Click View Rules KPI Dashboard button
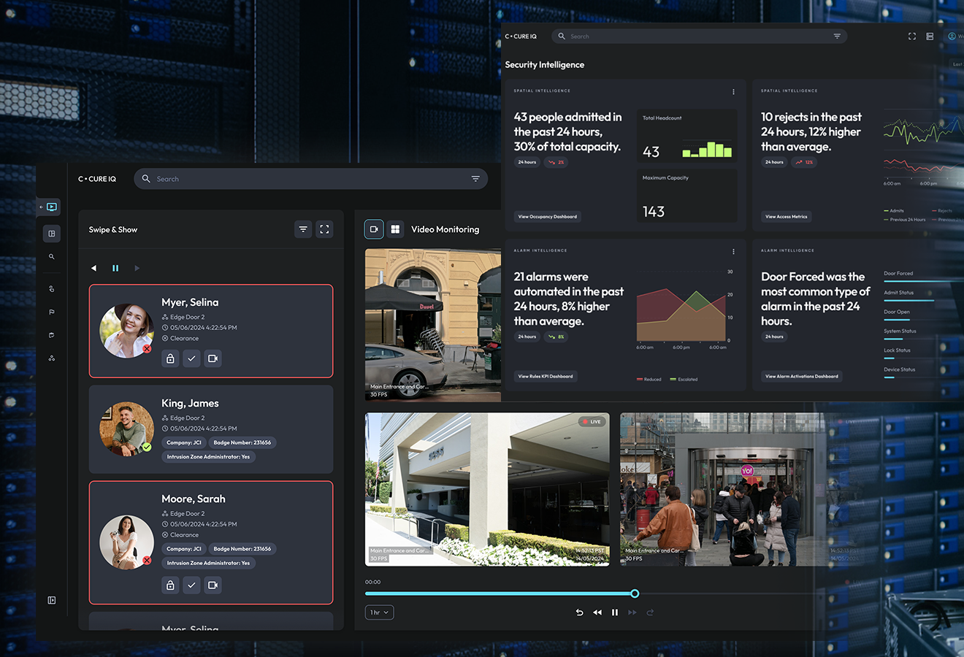 pos(545,377)
